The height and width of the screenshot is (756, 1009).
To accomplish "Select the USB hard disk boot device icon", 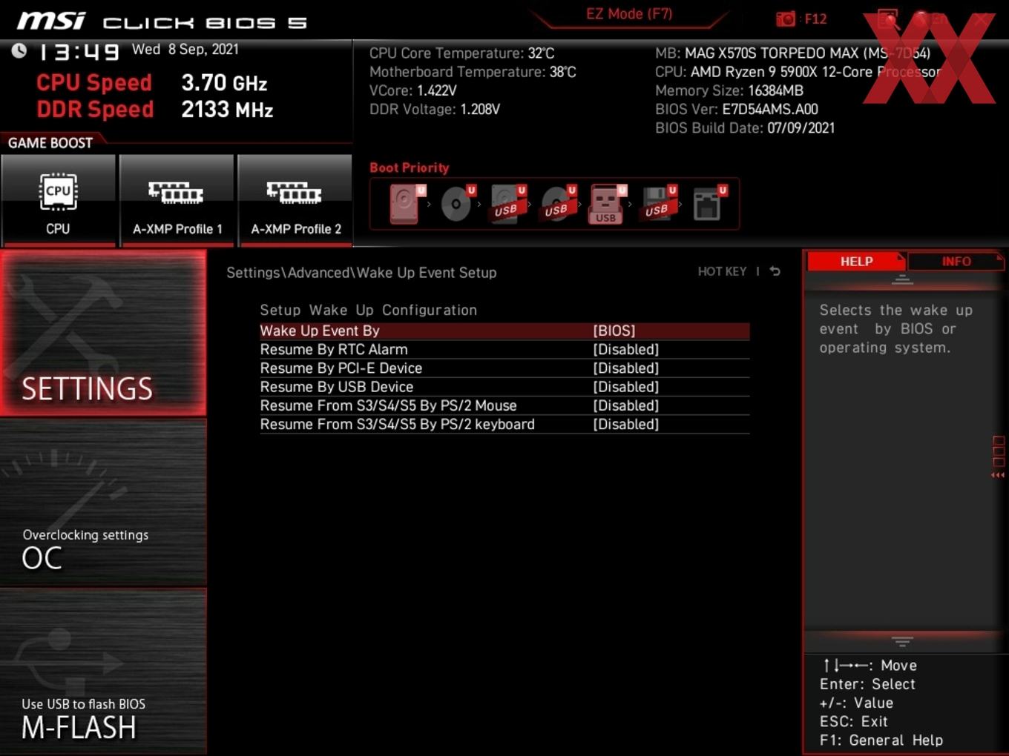I will tap(507, 203).
